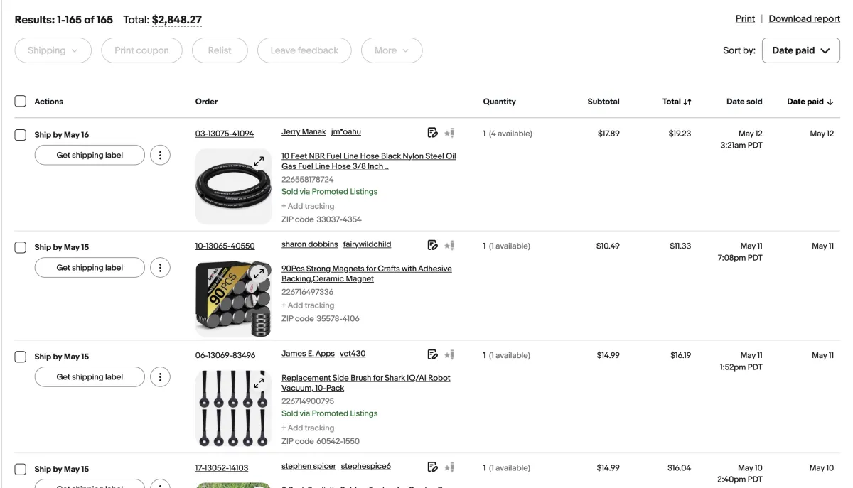Select the sharon dobbins order checkbox

21,248
